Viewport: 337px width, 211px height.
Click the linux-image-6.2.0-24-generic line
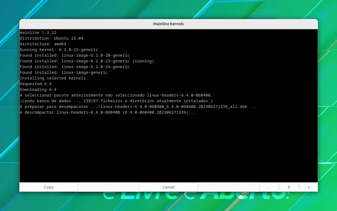[75, 67]
